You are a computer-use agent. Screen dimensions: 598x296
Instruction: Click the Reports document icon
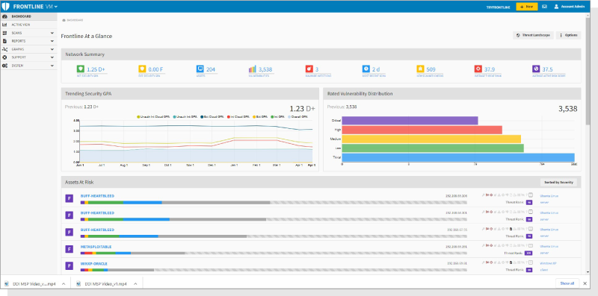[4, 41]
